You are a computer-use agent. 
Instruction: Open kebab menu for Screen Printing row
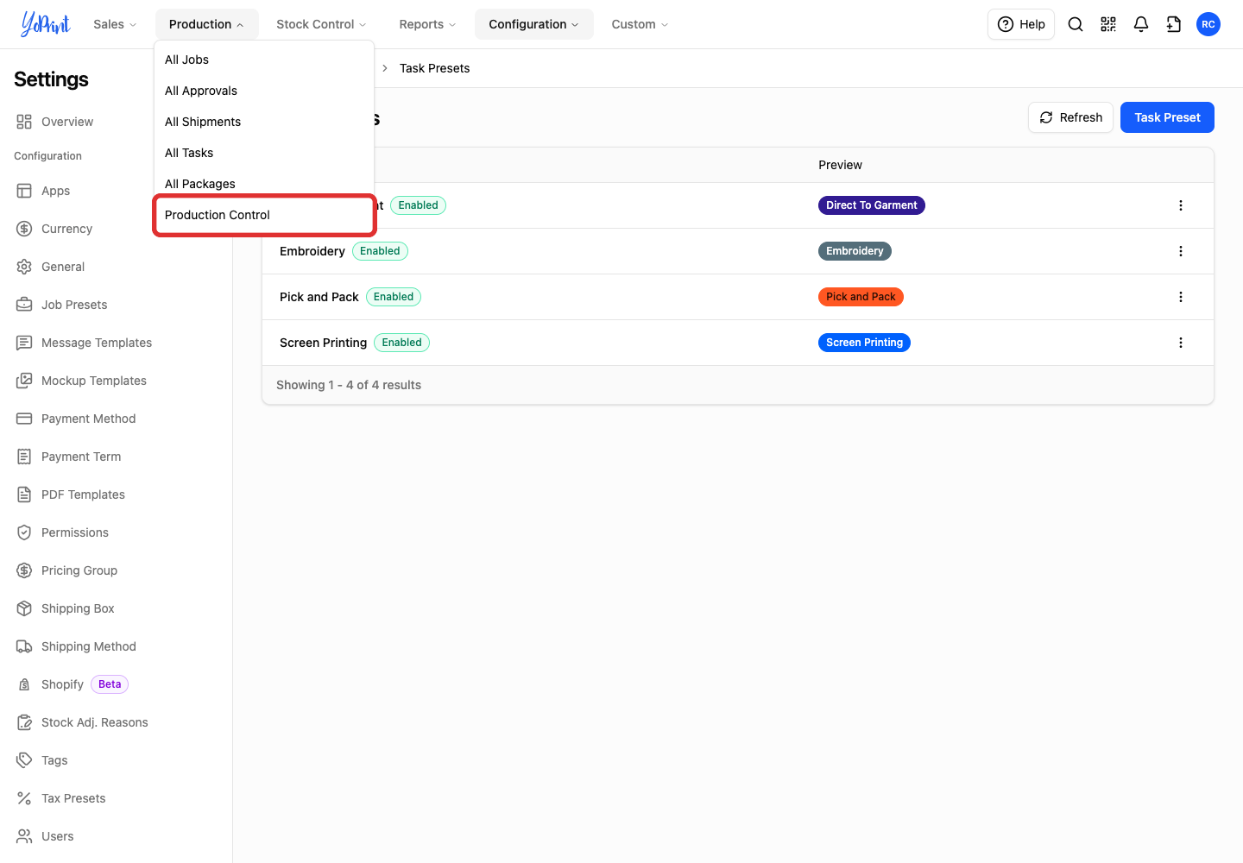(1181, 343)
